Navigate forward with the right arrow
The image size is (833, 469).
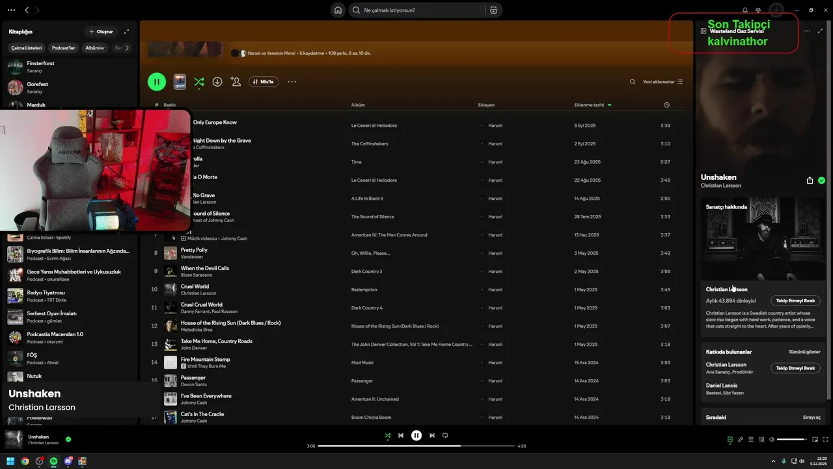tap(37, 10)
